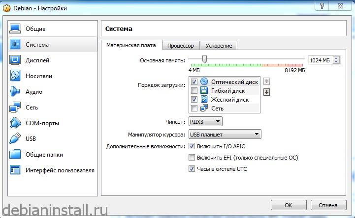Open the Манипулятор курсора dropdown
This screenshot has width=355, height=218.
tap(225, 134)
